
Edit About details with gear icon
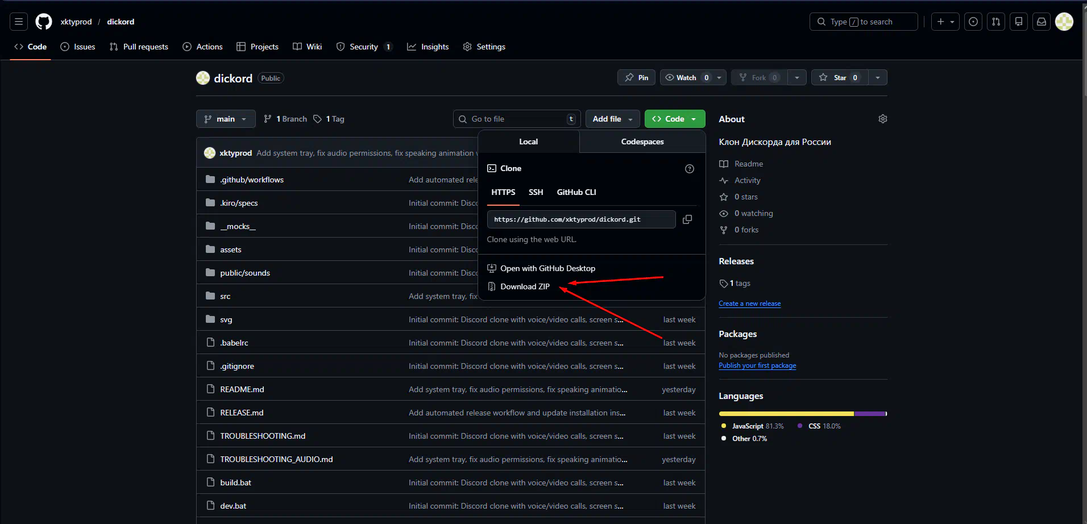(882, 119)
